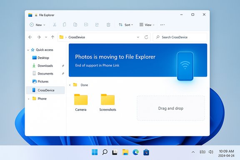This screenshot has height=160, width=240.
Task: Go back with the back arrow
Action: coord(30,37)
